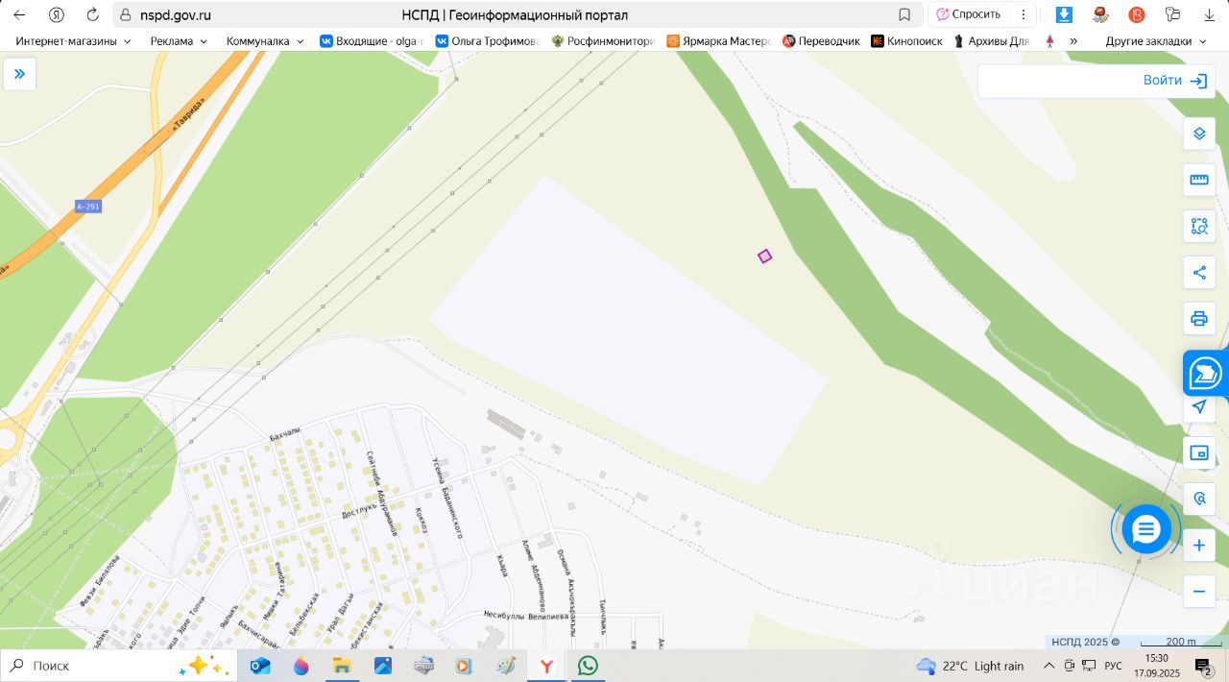Select the ruler measurement tool
The image size is (1229, 682).
1198,180
